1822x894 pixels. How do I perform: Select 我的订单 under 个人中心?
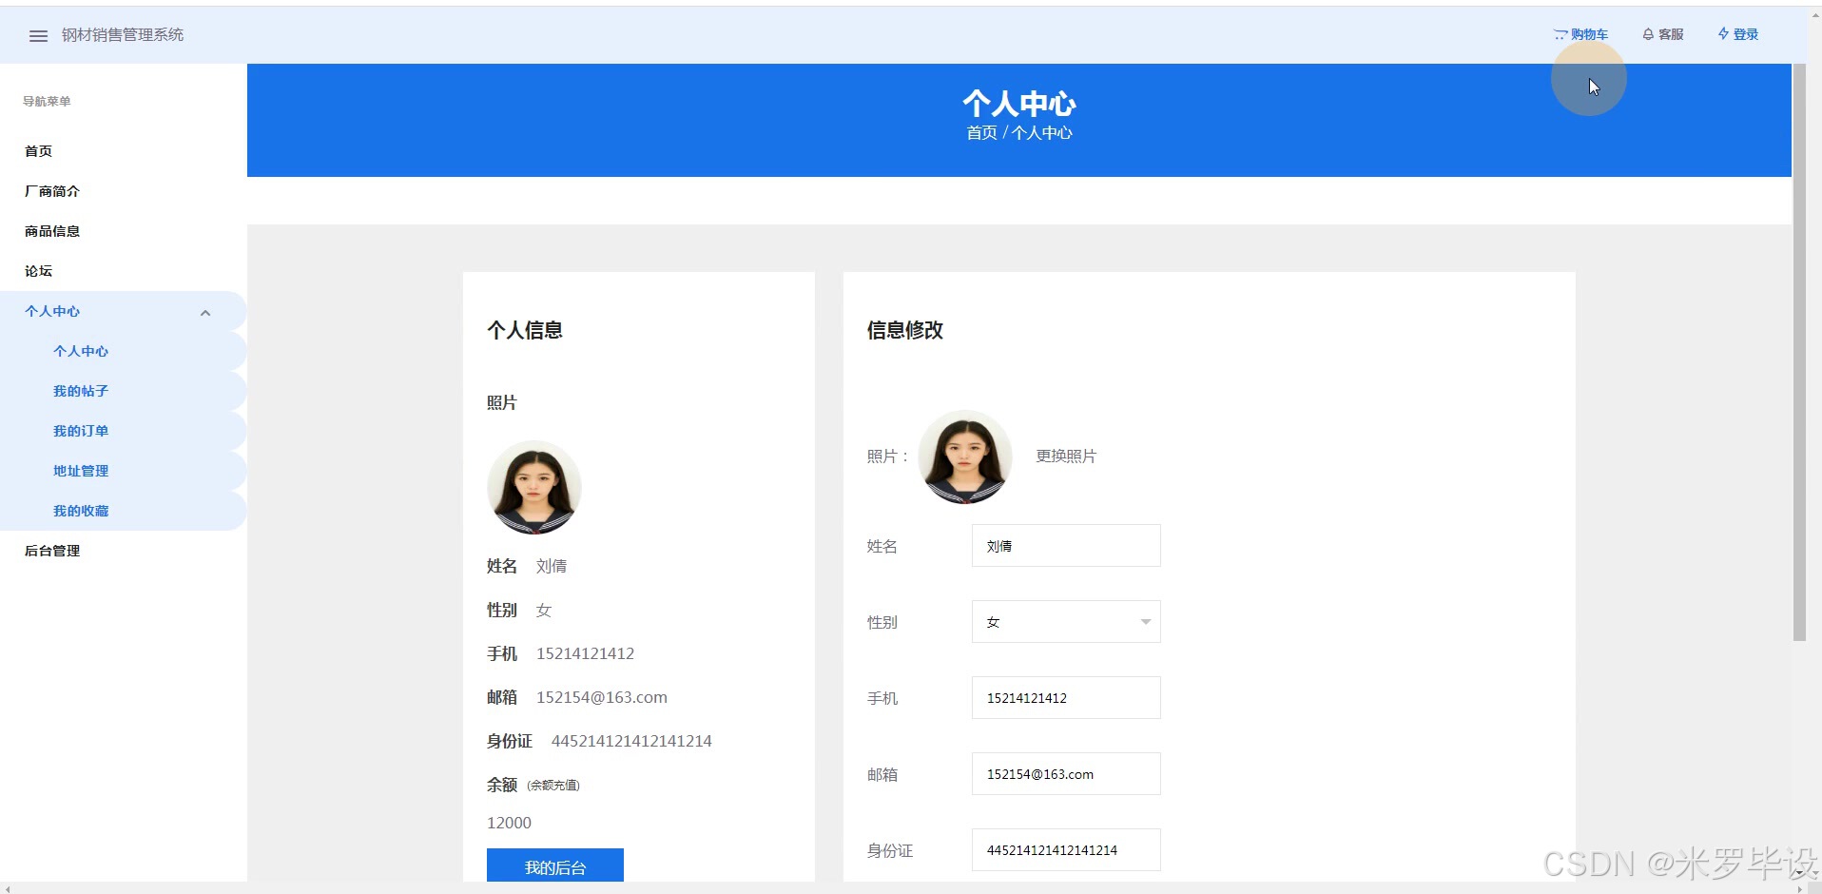pyautogui.click(x=81, y=431)
